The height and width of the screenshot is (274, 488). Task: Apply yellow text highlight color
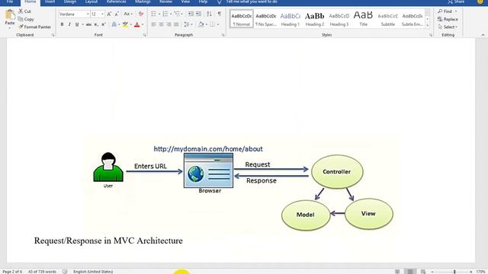click(x=125, y=24)
